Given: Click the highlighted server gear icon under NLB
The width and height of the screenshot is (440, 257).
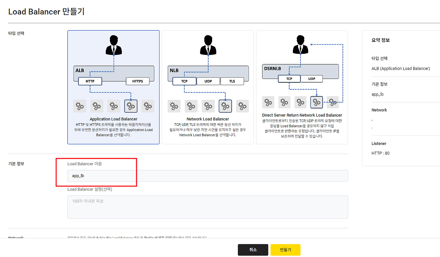Looking at the screenshot, I should pos(225,106).
